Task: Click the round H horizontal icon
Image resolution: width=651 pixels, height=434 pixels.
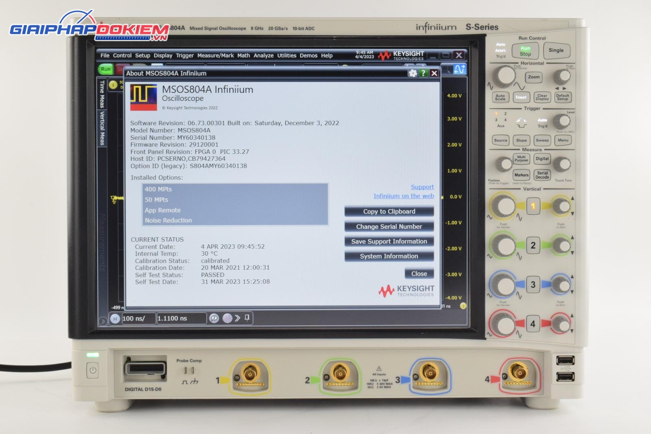Action: tap(115, 318)
